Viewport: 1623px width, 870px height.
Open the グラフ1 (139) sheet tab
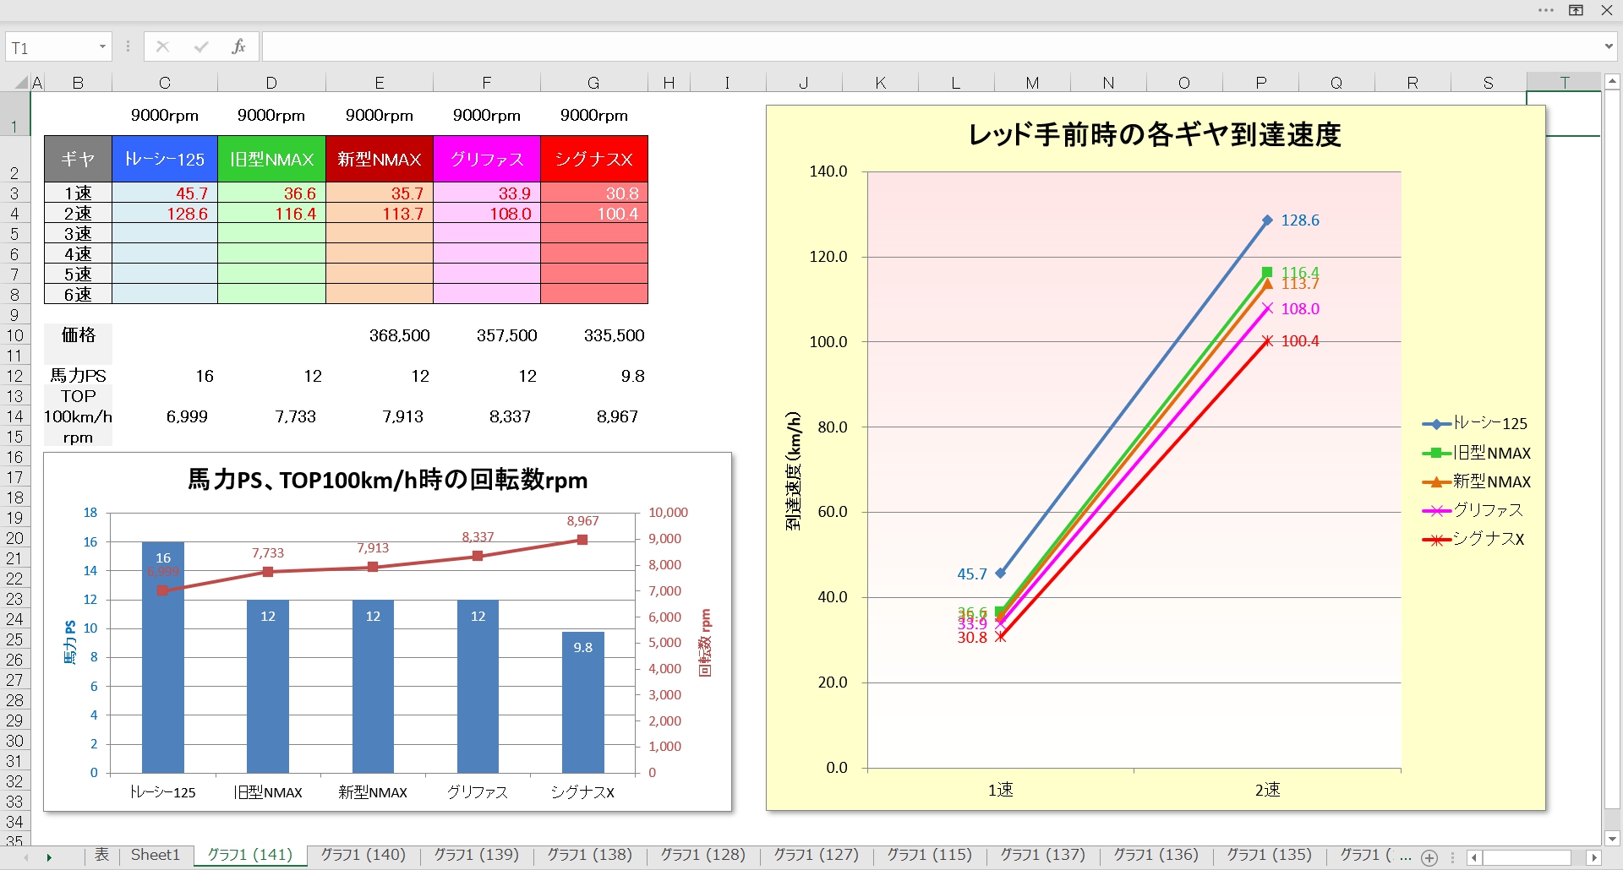[x=477, y=855]
